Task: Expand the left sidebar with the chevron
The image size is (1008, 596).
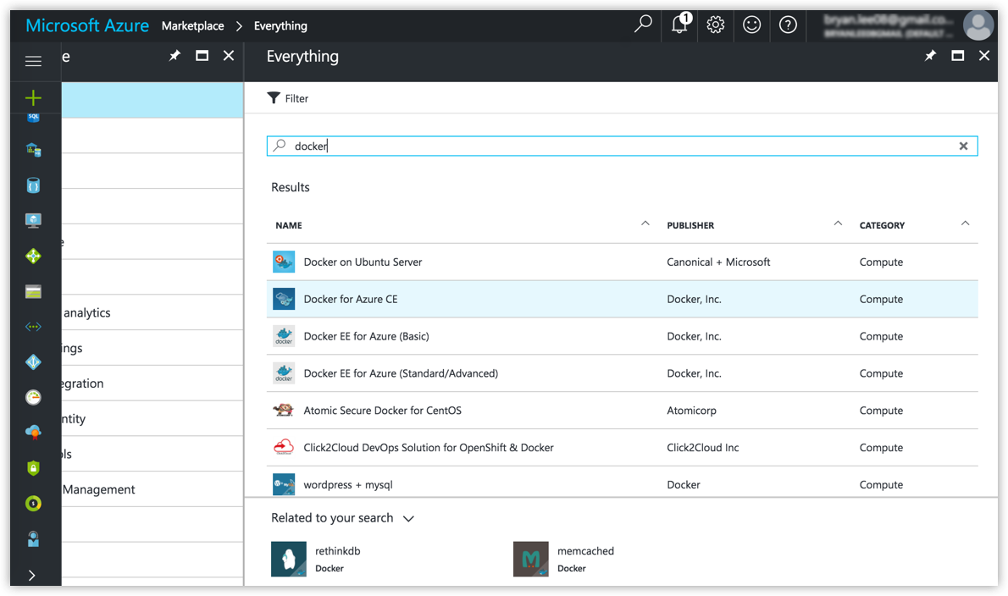Action: [32, 575]
